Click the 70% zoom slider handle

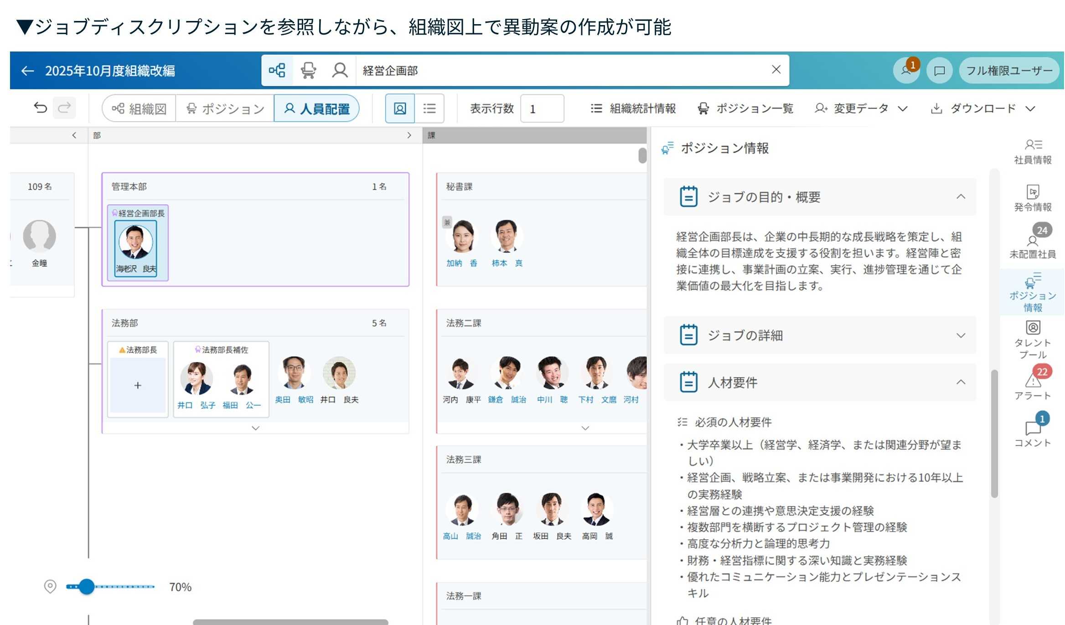[87, 587]
